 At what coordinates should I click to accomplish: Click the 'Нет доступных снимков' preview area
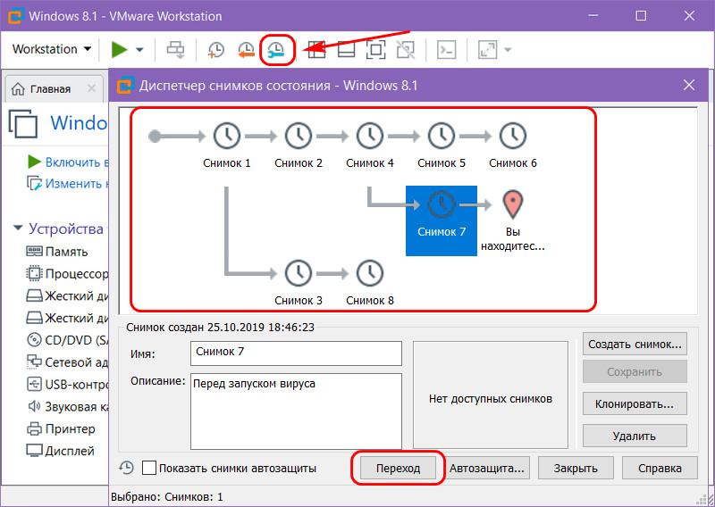[x=491, y=395]
